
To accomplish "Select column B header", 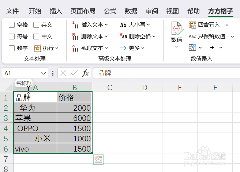I will click(75, 88).
